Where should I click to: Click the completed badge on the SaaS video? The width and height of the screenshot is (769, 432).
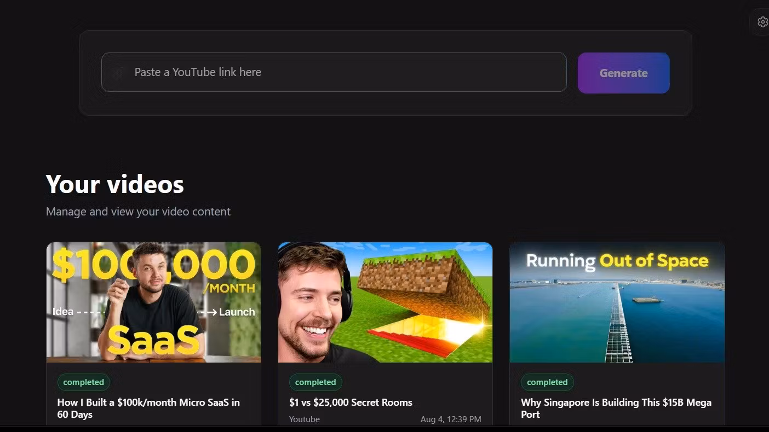83,382
